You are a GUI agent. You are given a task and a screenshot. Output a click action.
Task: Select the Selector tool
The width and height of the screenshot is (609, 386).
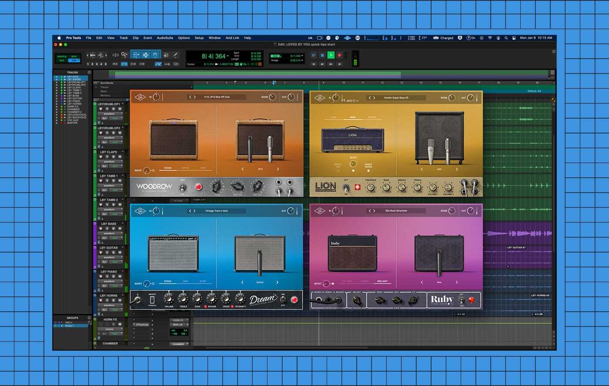coord(145,55)
